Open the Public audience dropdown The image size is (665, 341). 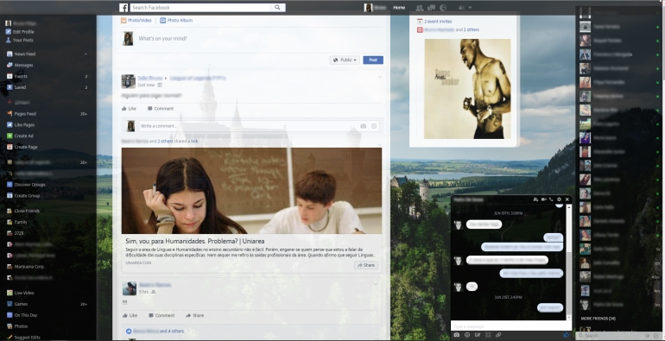[x=345, y=60]
